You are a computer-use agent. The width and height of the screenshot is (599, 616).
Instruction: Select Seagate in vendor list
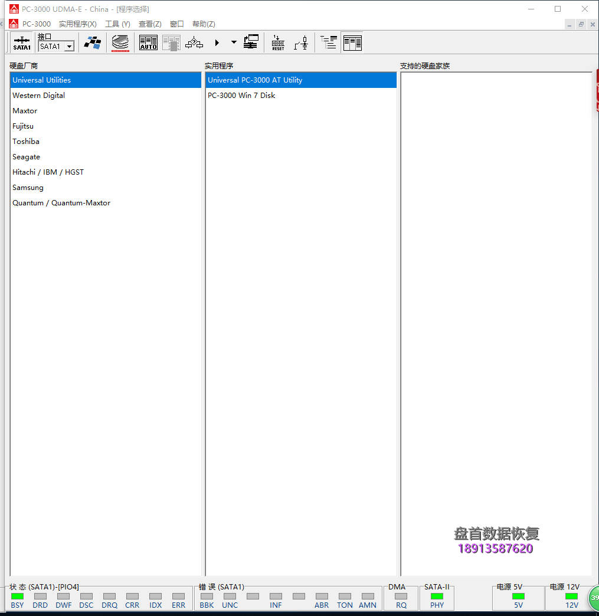pos(105,157)
